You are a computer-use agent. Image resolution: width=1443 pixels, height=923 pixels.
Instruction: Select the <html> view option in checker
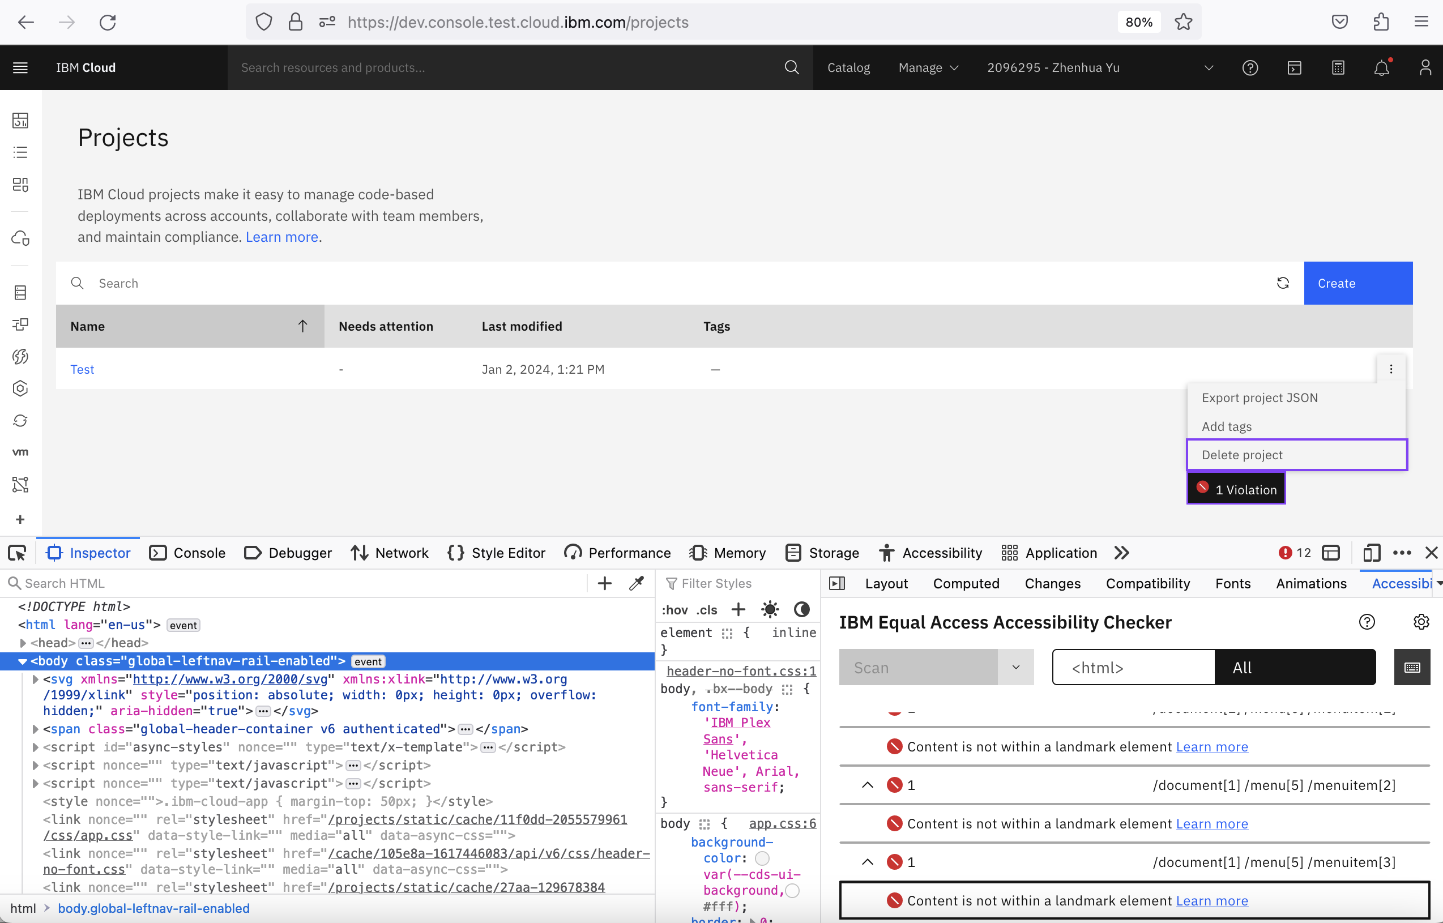pyautogui.click(x=1134, y=667)
